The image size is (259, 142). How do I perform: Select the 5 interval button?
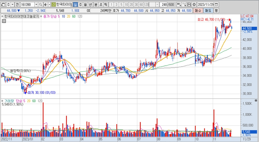121,4
